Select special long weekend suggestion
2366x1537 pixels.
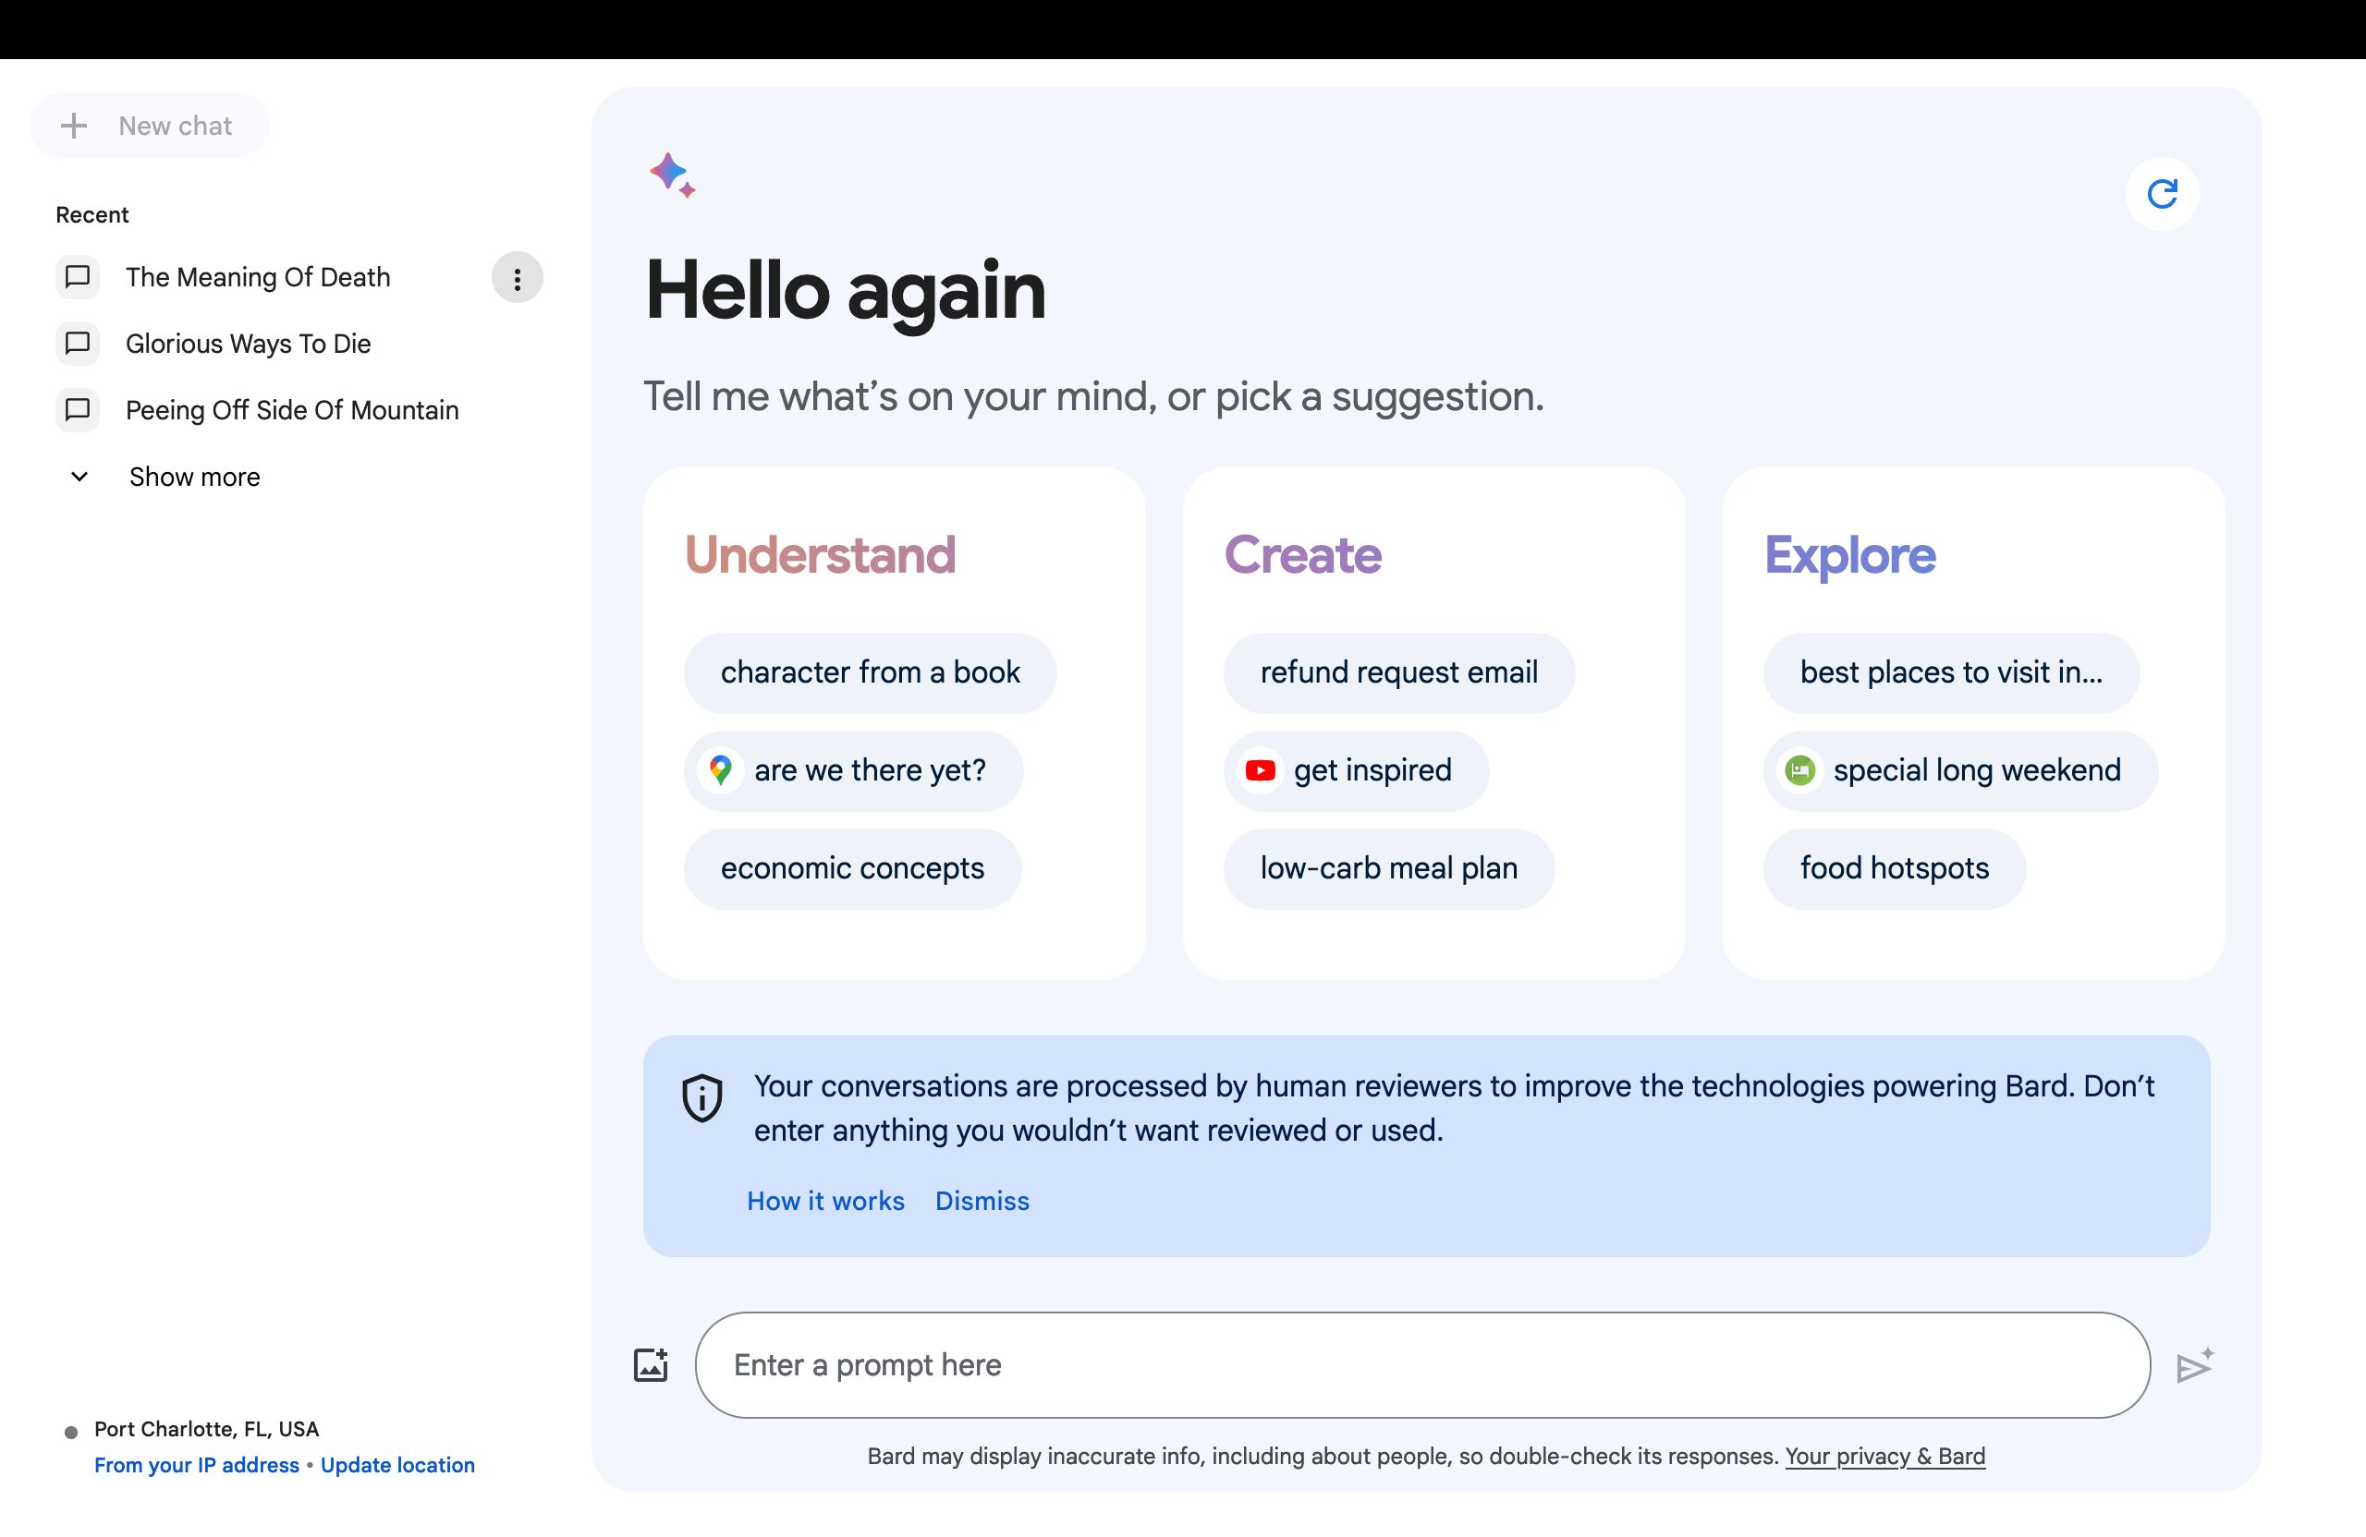pyautogui.click(x=1960, y=770)
